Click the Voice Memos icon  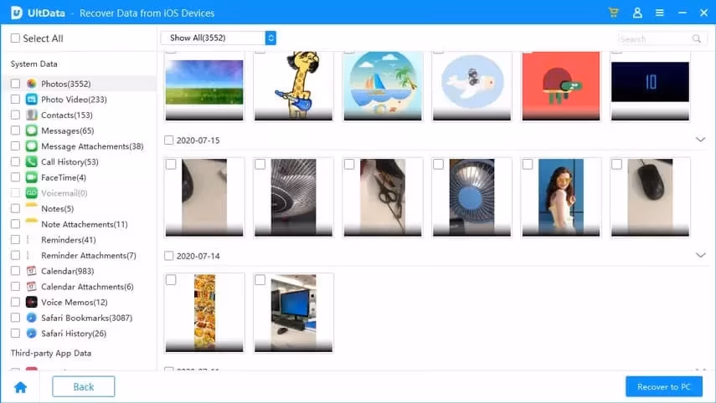coord(32,302)
